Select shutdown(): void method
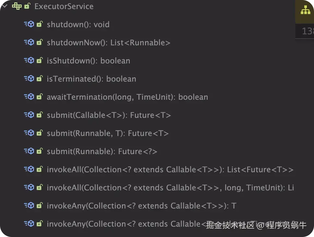314x237 pixels. (78, 24)
